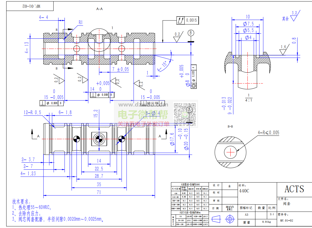Screen dimensions: 312x228
Task: Click the 0.01kg weight value
Action: pos(266,222)
